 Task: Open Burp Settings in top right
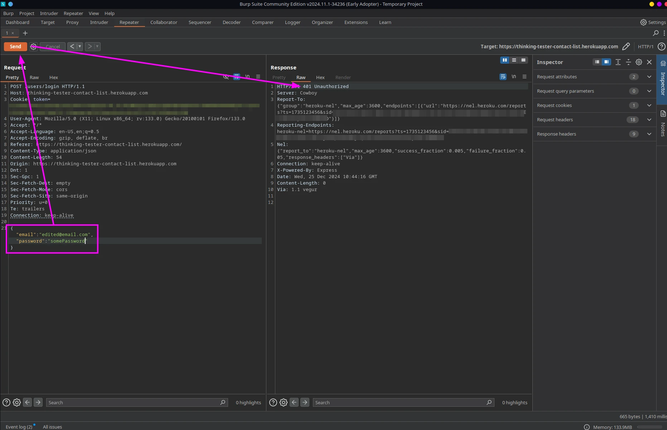653,22
